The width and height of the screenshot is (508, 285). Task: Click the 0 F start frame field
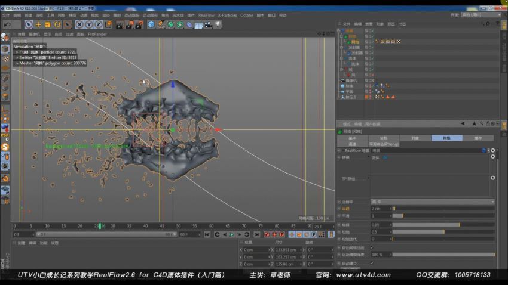coord(23,234)
